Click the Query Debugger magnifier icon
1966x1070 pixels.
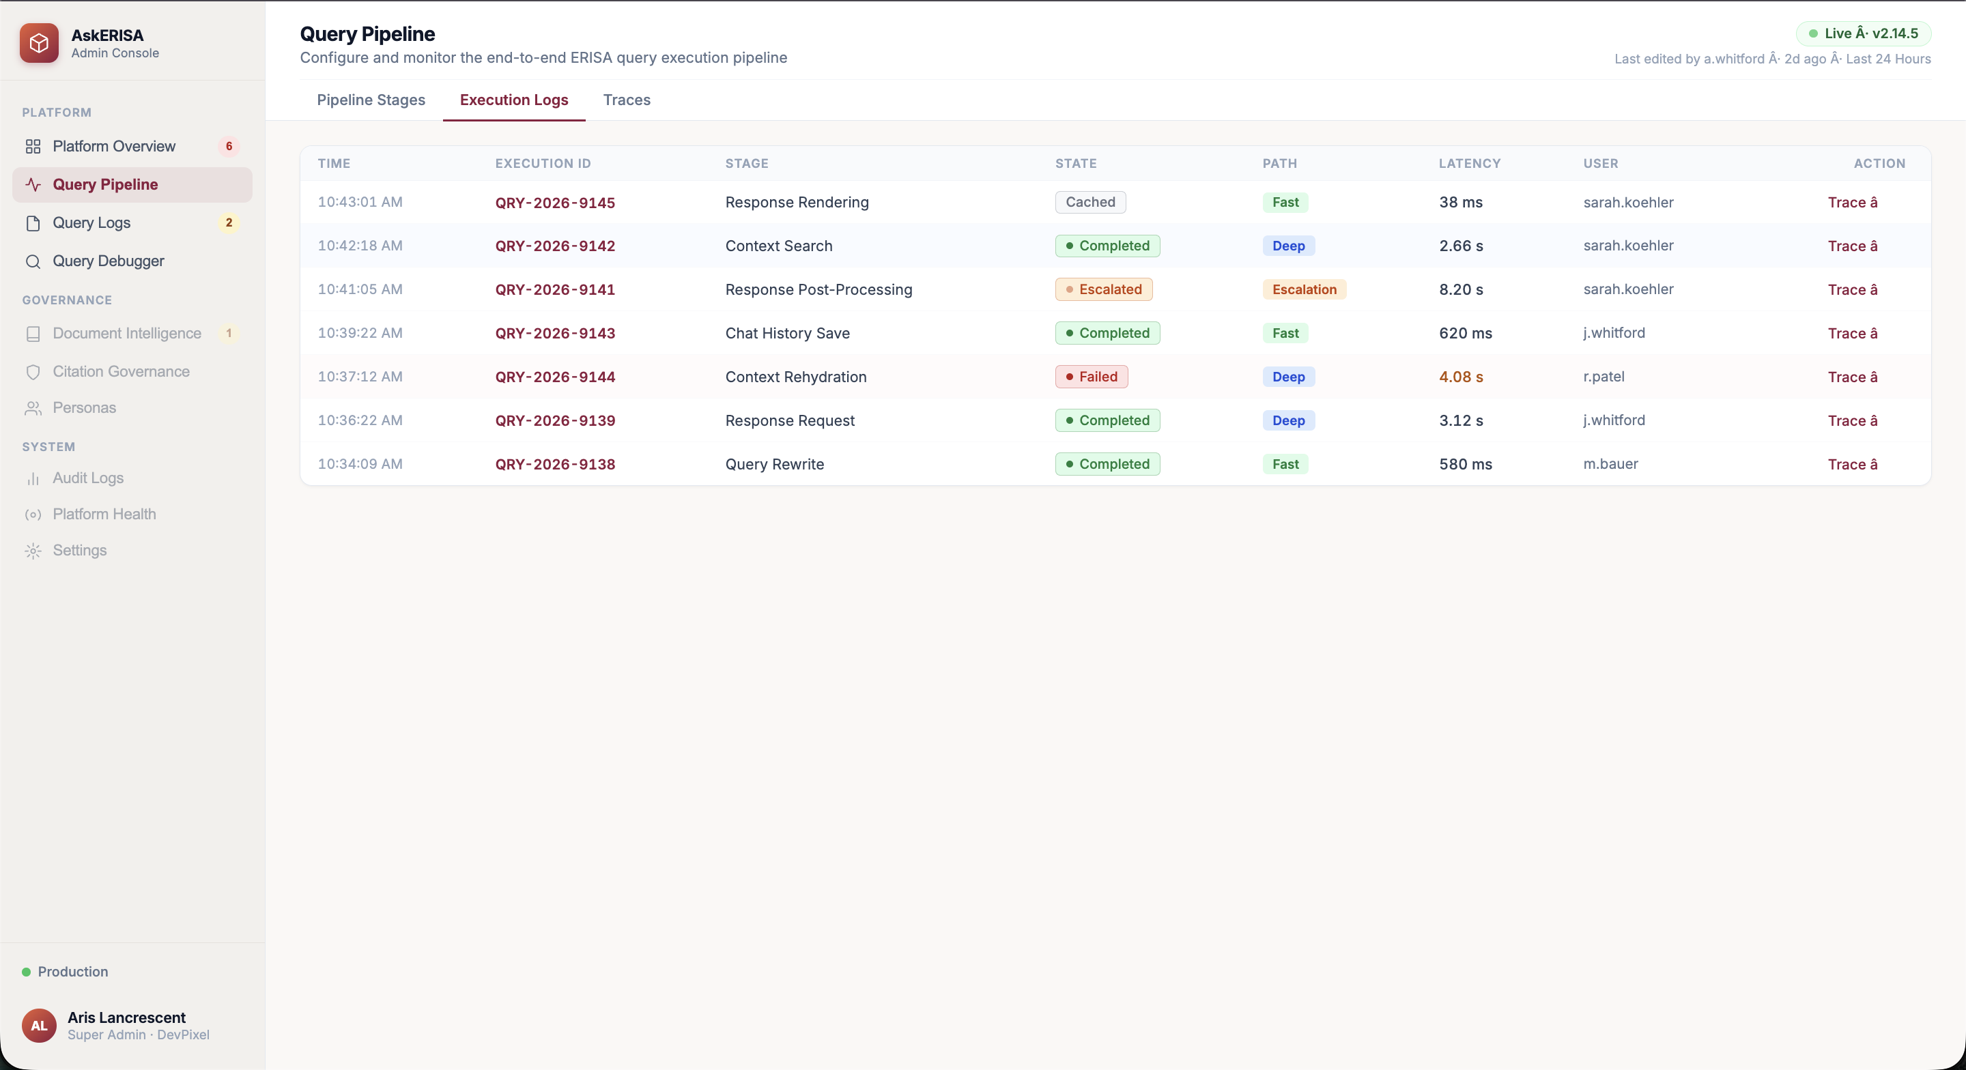[x=33, y=262]
